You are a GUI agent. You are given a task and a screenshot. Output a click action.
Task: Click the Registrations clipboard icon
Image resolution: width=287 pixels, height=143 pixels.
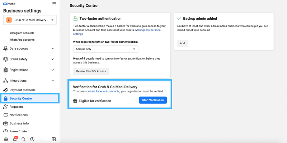pyautogui.click(x=6, y=70)
